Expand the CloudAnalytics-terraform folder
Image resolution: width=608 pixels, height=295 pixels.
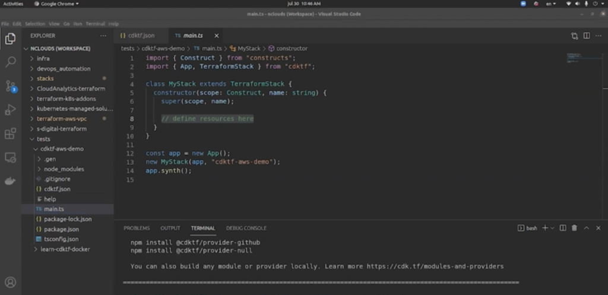click(68, 88)
